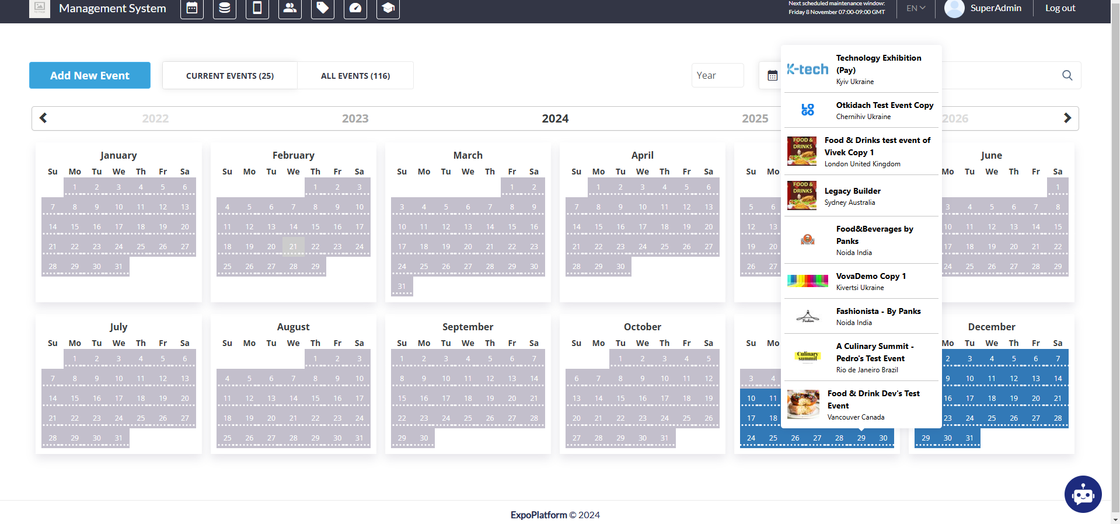
Task: Open the graduation cap icon in header
Action: click(x=388, y=8)
